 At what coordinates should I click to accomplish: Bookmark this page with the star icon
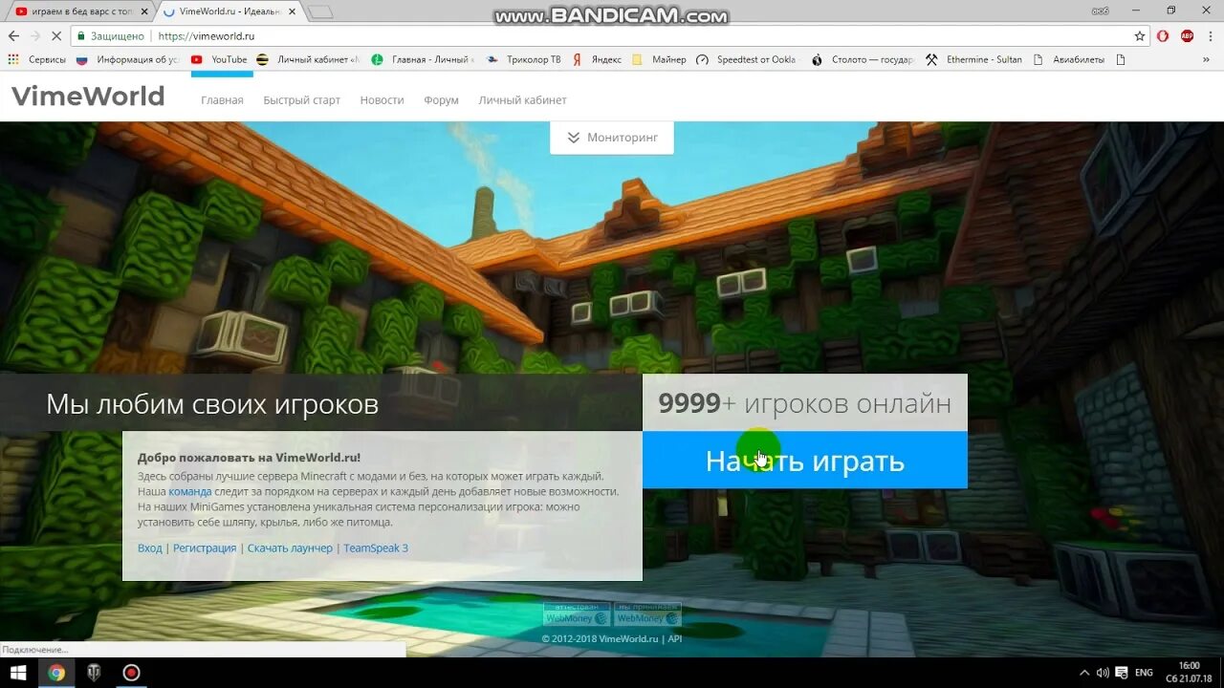pos(1140,36)
